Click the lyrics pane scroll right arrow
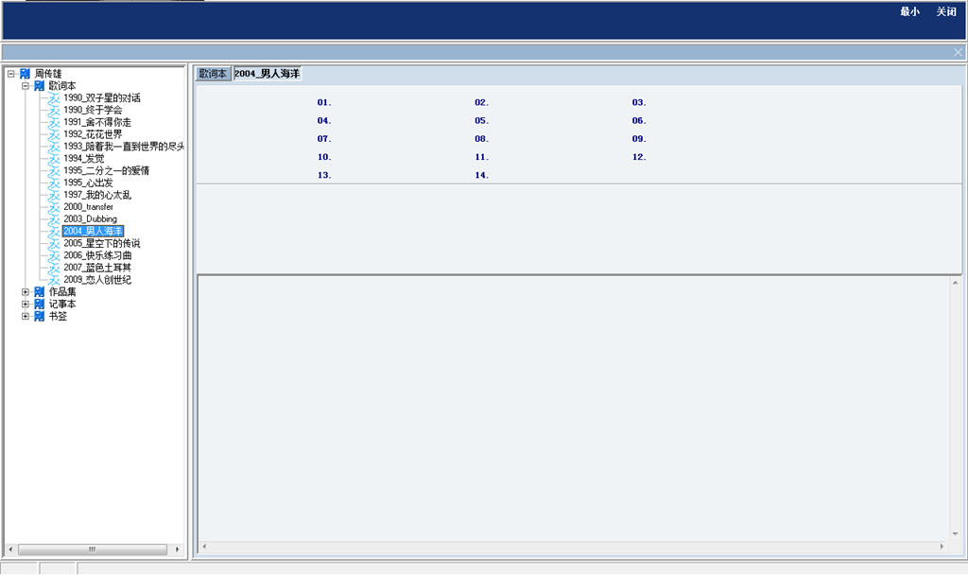The image size is (968, 575). click(x=942, y=547)
